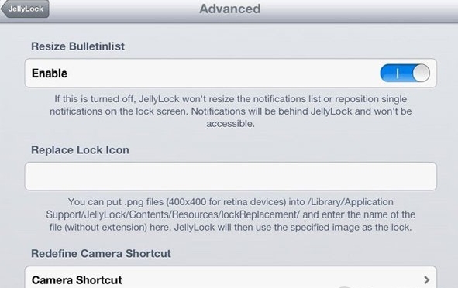Image resolution: width=458 pixels, height=288 pixels.
Task: Click the word 'accessible.' in the description
Action: pyautogui.click(x=230, y=124)
